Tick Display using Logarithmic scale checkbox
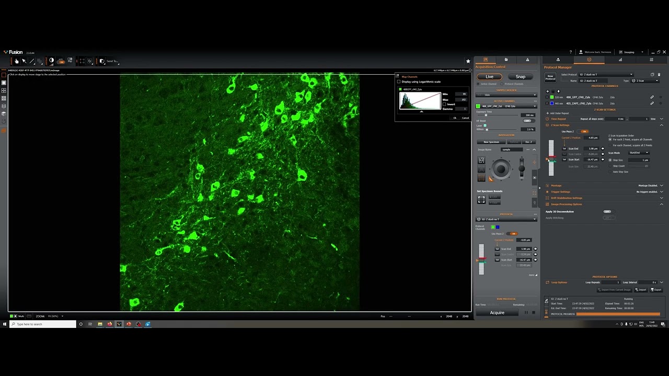 399,81
